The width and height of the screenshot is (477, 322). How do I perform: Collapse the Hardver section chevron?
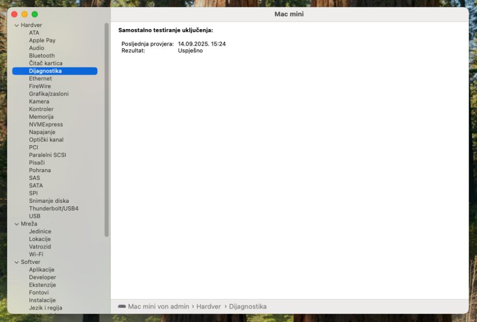click(x=17, y=25)
